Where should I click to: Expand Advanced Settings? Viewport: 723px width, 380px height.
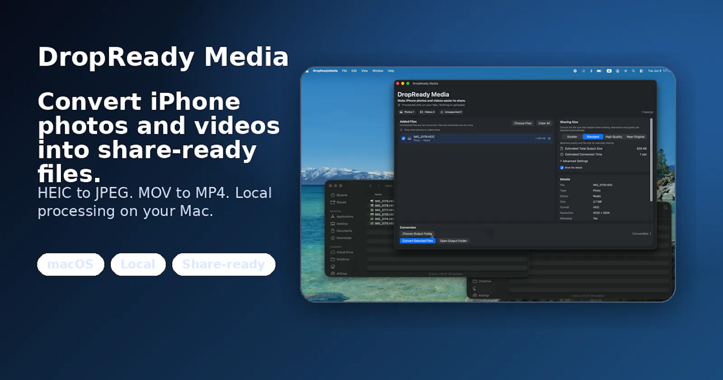coord(574,161)
